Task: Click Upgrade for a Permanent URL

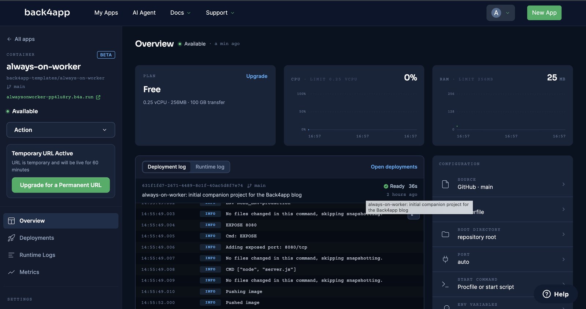Action: [61, 185]
